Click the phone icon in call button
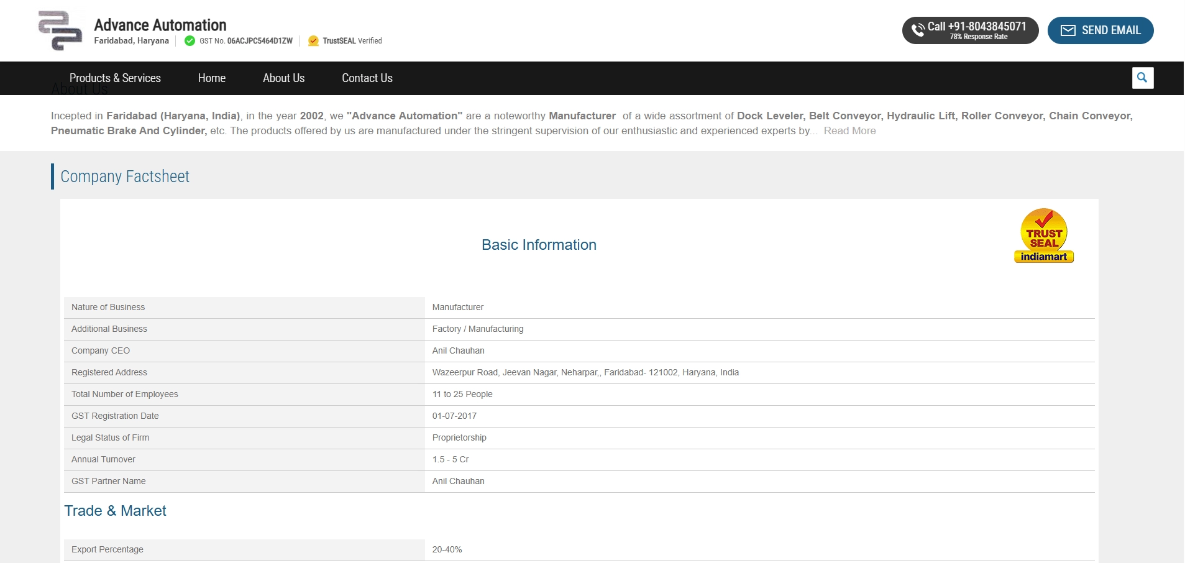The height and width of the screenshot is (563, 1185). pyautogui.click(x=918, y=30)
